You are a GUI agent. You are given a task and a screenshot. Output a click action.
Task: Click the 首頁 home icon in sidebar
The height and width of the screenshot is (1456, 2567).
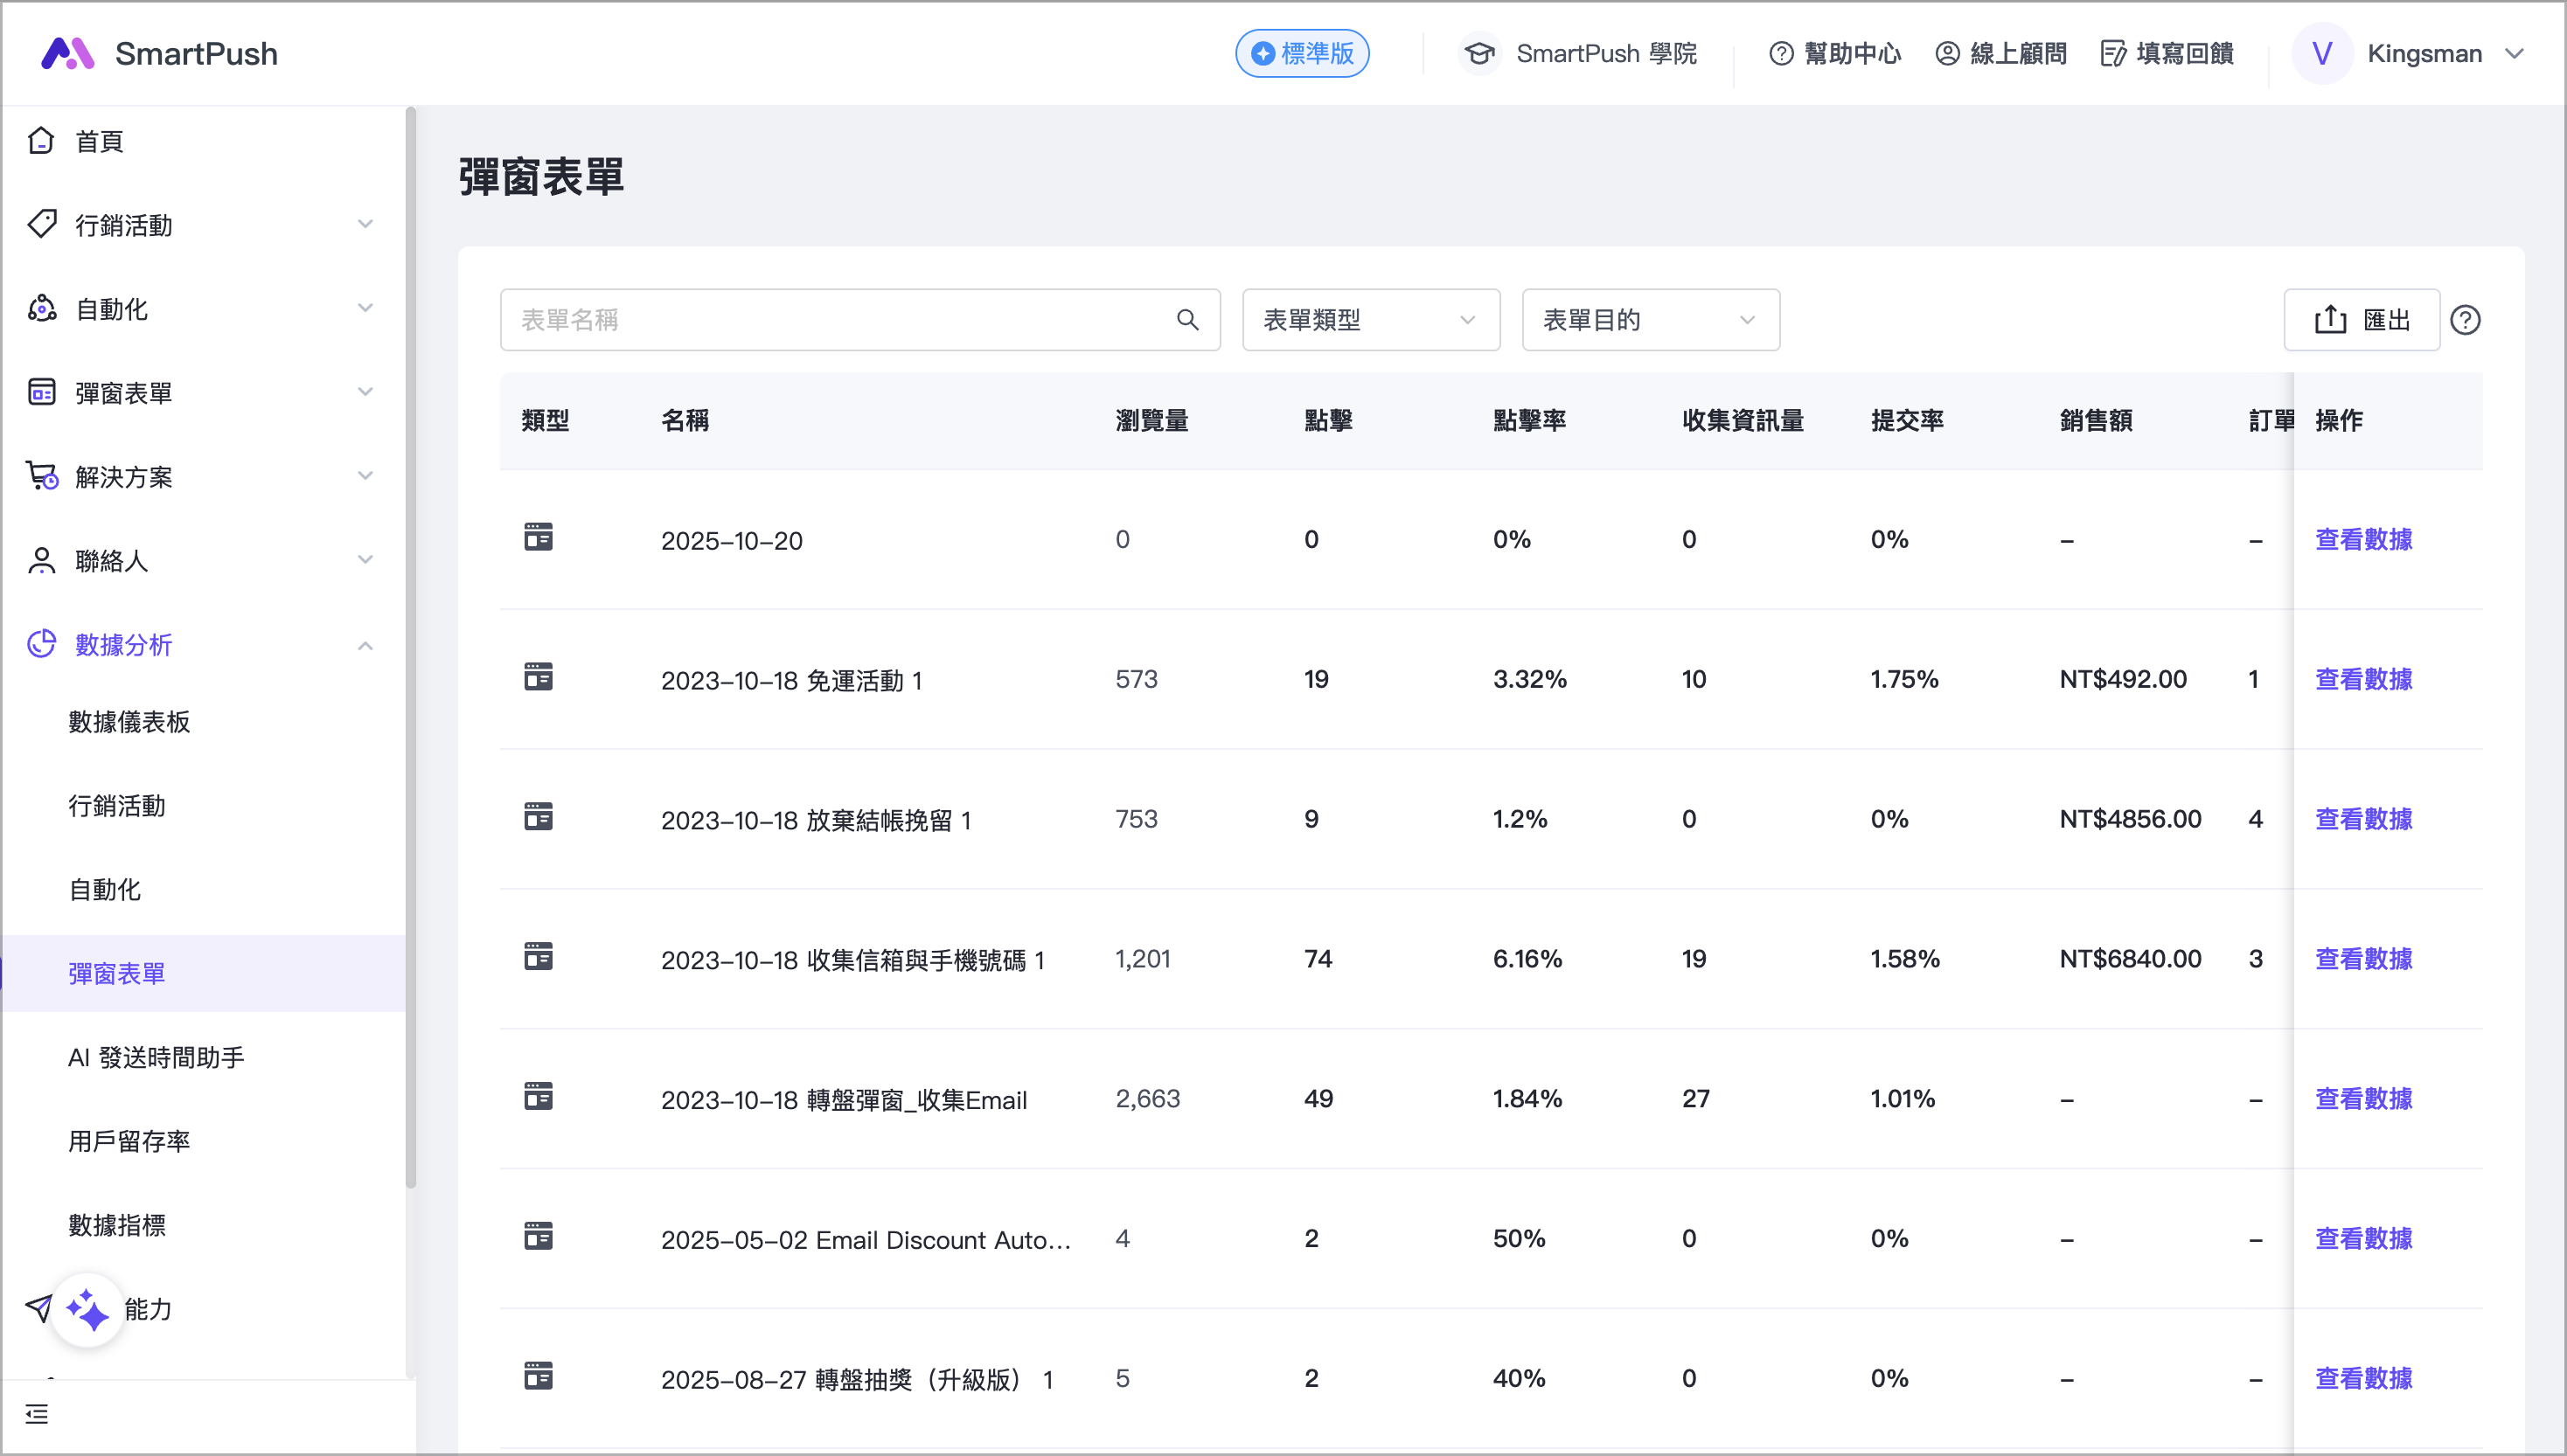[x=41, y=141]
